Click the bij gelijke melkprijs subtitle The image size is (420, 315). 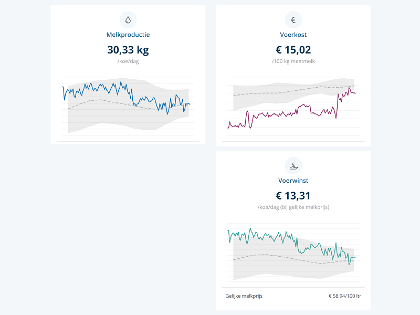293,207
